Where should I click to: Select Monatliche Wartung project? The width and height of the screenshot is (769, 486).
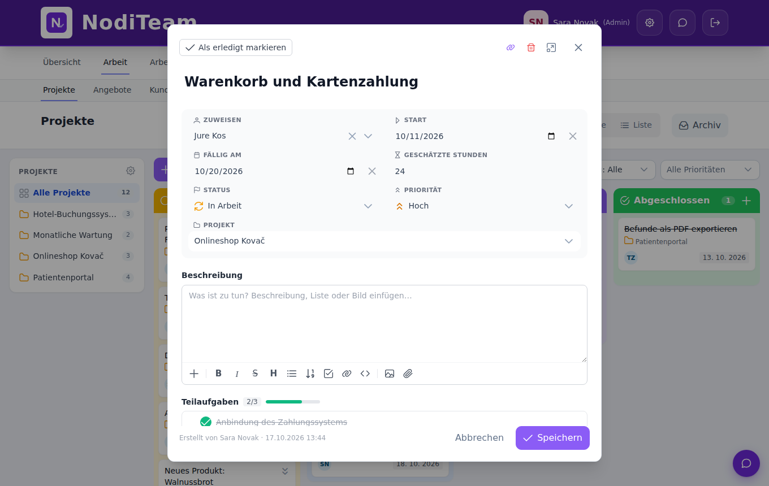[77, 235]
